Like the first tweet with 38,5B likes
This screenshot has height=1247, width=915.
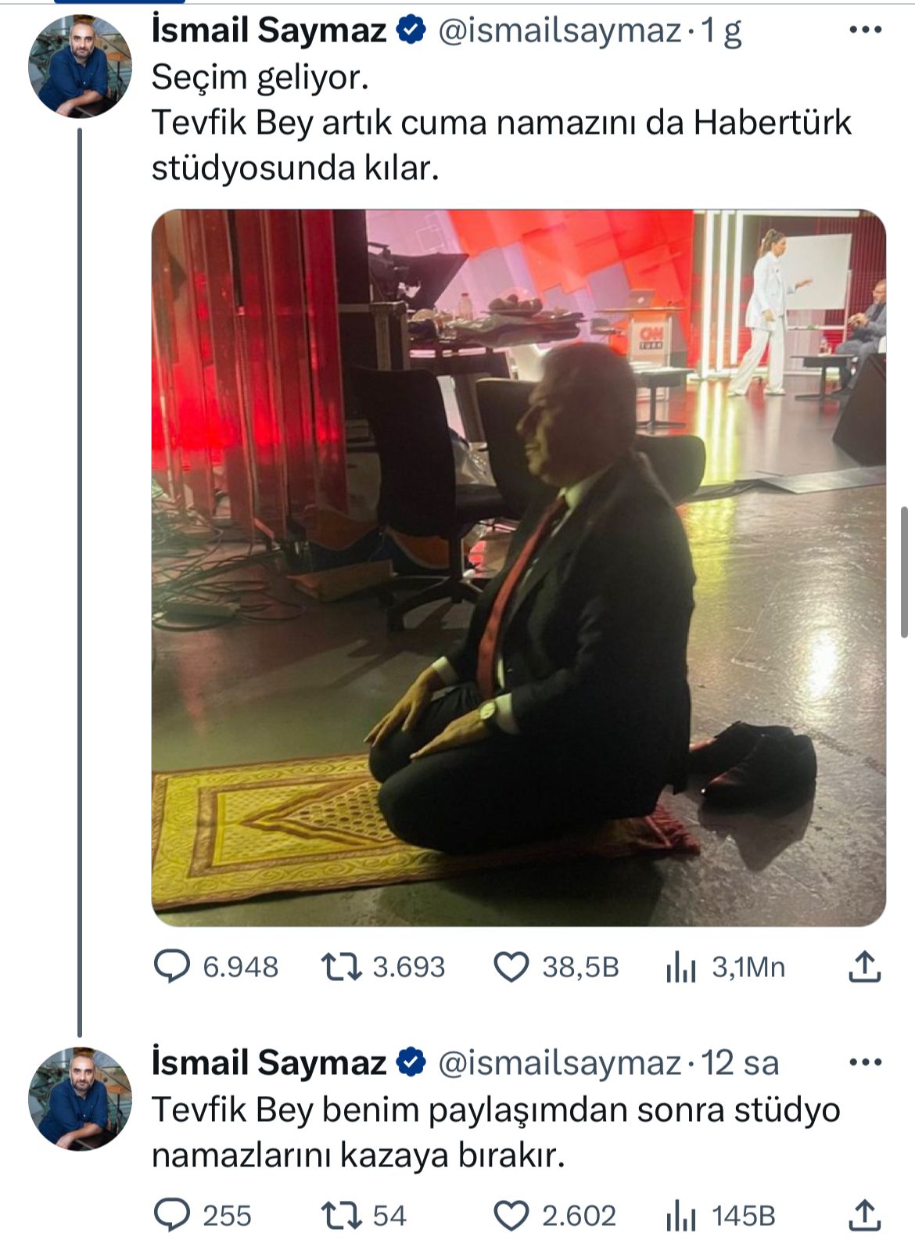click(512, 967)
